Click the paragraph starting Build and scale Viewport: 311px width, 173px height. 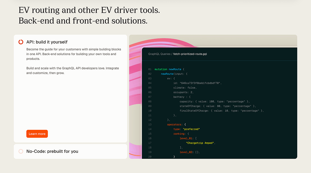72,70
